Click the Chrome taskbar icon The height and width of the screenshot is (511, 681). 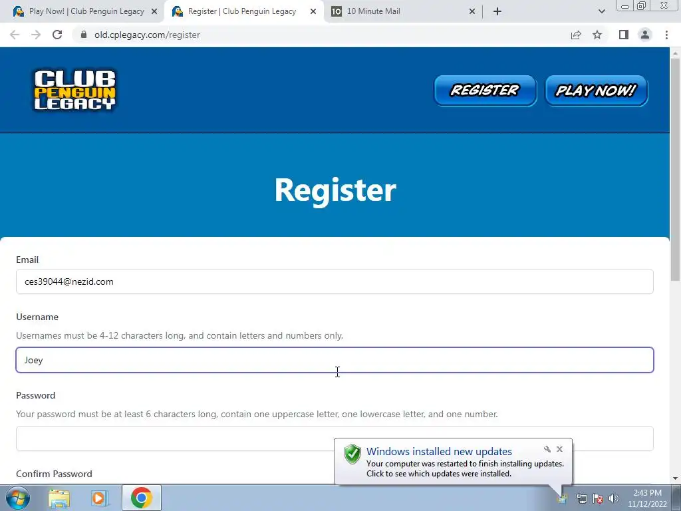click(142, 498)
